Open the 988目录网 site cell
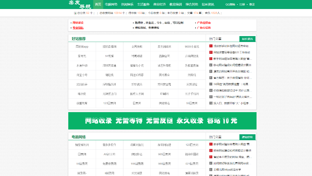This screenshot has height=176, width=312. point(164,164)
